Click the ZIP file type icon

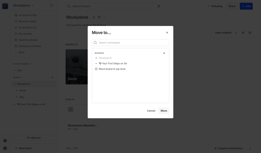coord(70,109)
